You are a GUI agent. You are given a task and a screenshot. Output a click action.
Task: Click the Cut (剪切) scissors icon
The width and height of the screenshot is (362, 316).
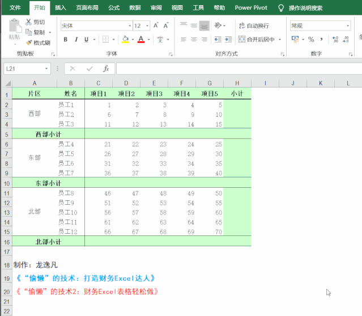point(28,22)
